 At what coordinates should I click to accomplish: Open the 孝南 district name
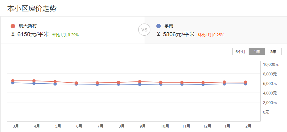coord(169,26)
